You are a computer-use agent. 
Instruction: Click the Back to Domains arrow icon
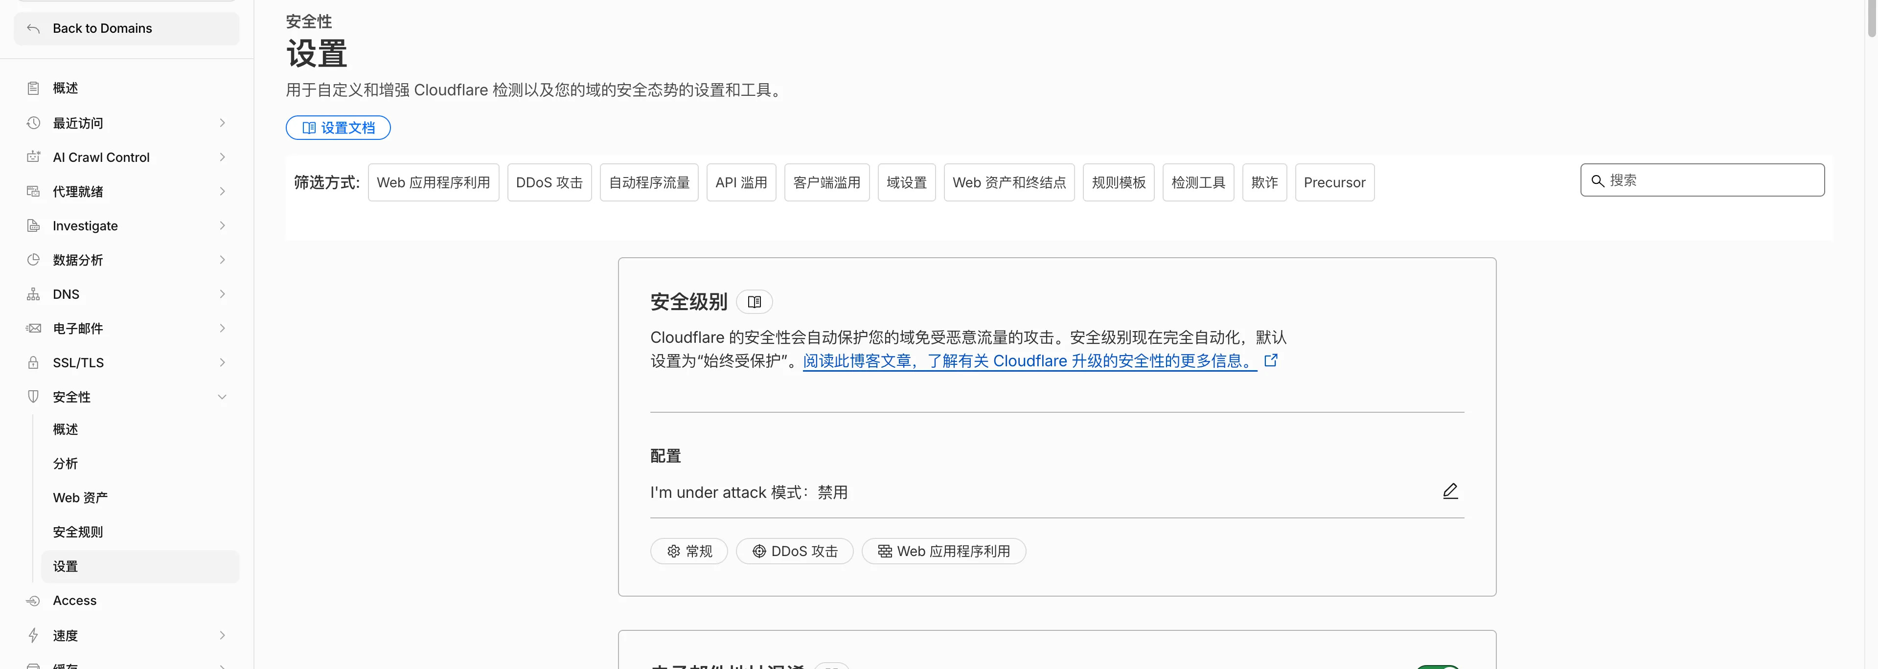coord(33,28)
